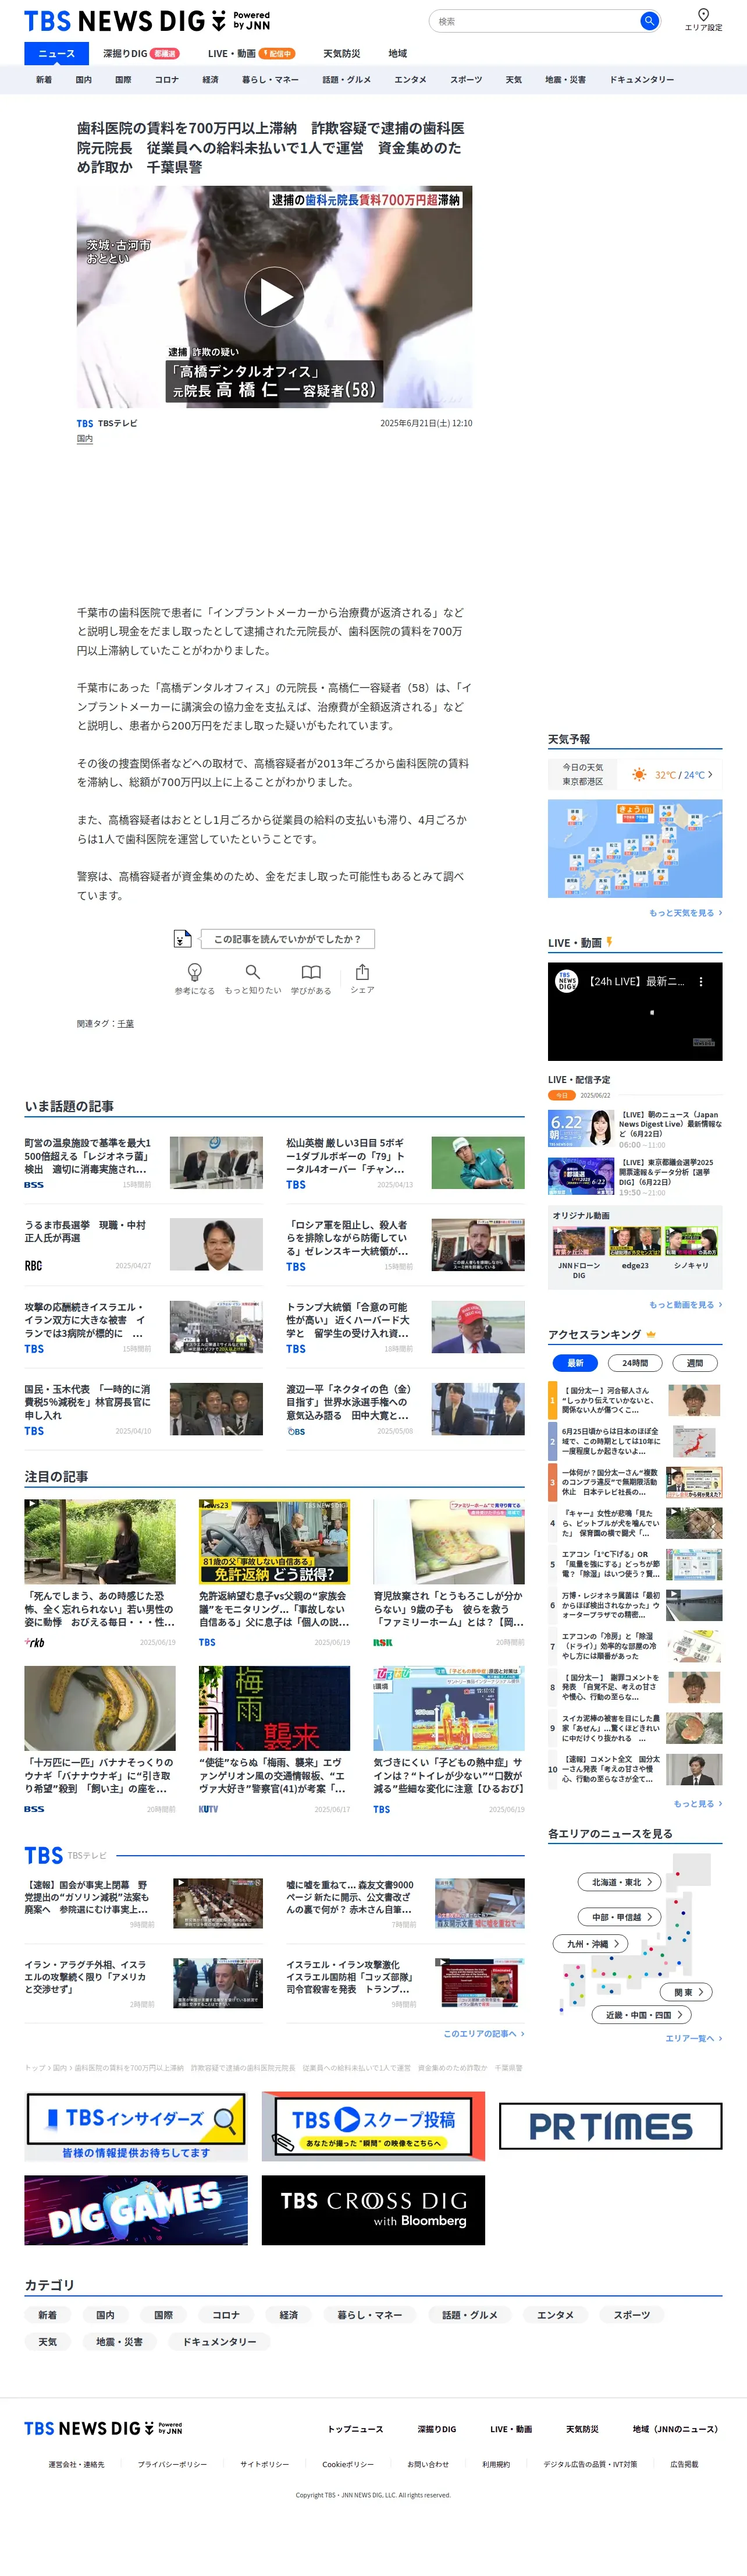Click the このエリアの記事へ link
The height and width of the screenshot is (2576, 747).
pos(485,2034)
